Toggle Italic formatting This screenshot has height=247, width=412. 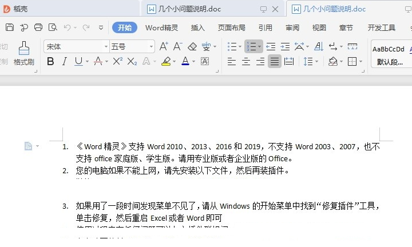coord(64,61)
